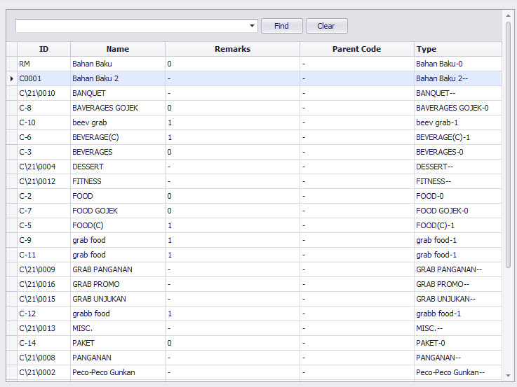Screen dimensions: 517x387
Task: Click the BANQUET-- type cell
Action: (458, 93)
